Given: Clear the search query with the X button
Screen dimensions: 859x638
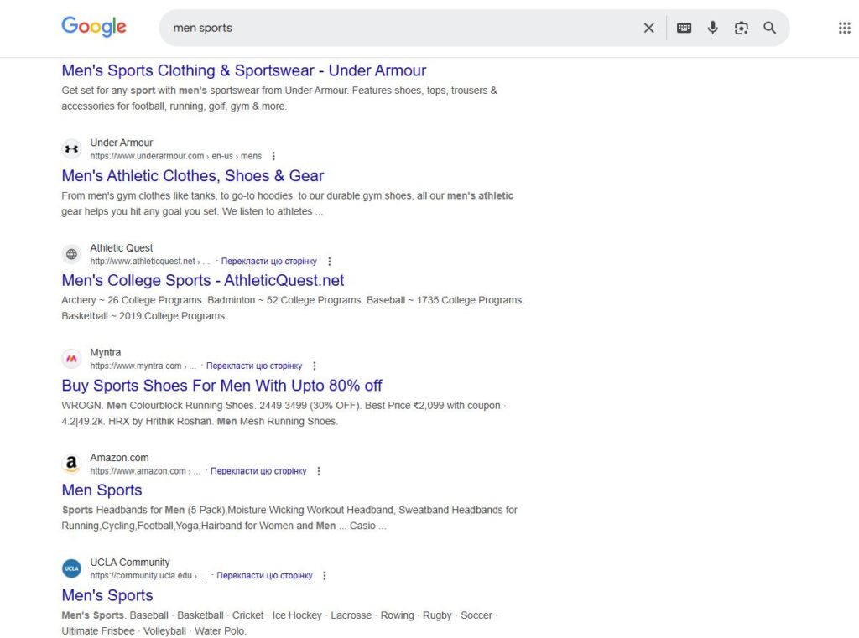Looking at the screenshot, I should [648, 28].
